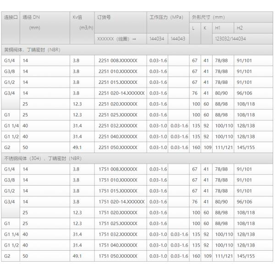The height and width of the screenshot is (275, 275).
Task: Click order number 1751 040.XXXXXX
Action: pyautogui.click(x=118, y=245)
